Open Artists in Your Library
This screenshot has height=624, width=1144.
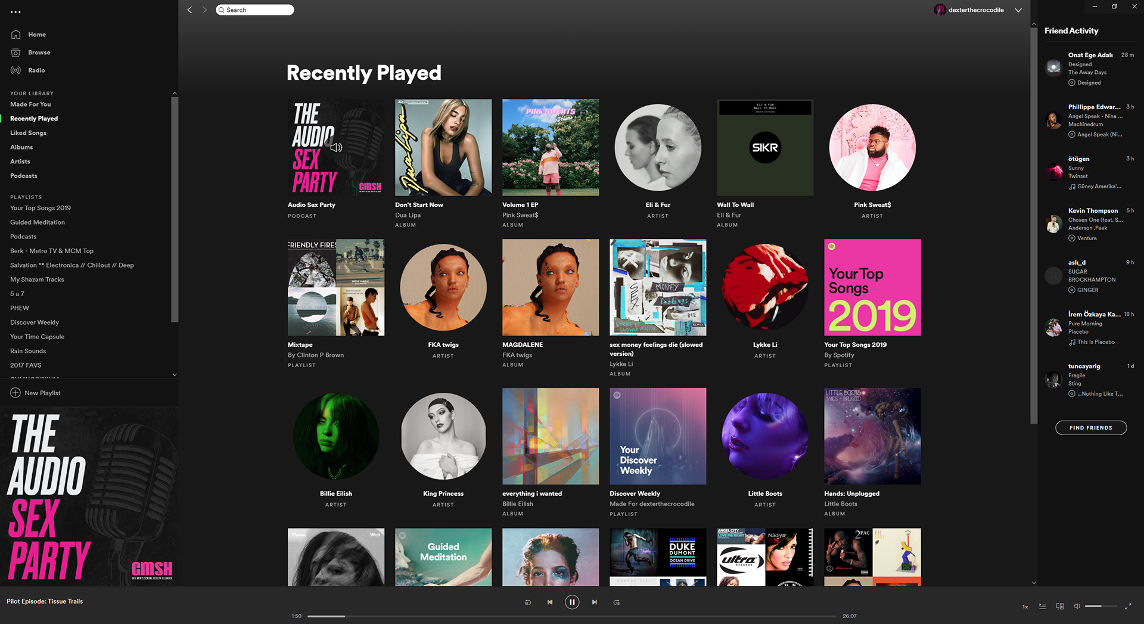[20, 162]
